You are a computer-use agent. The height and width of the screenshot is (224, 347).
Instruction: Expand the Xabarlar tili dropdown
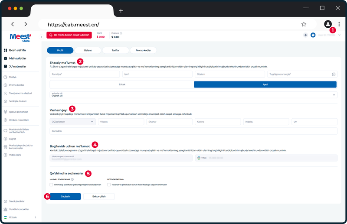193,95
